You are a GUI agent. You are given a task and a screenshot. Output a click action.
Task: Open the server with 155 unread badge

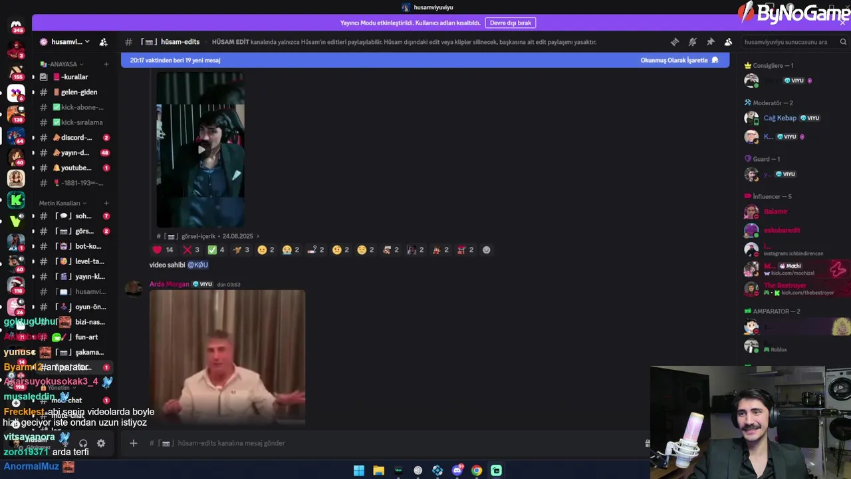16,71
